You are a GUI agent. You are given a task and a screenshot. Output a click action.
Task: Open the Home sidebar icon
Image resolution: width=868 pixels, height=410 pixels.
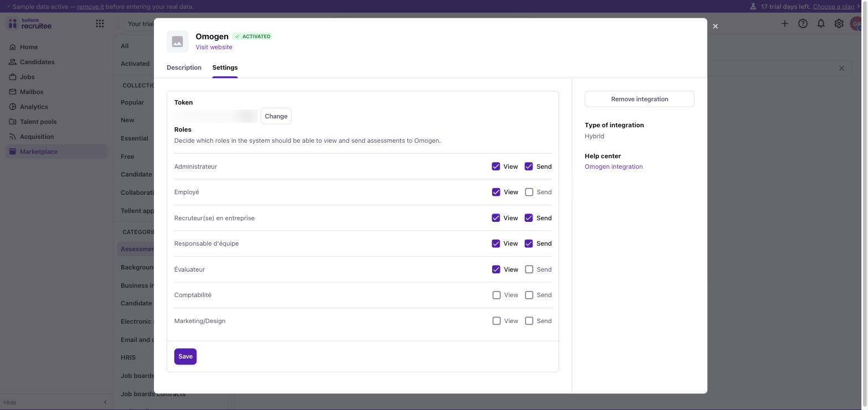(x=13, y=47)
